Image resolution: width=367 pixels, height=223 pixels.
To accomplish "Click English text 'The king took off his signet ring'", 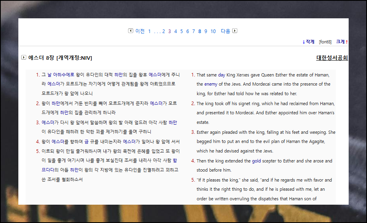I will (x=228, y=104).
